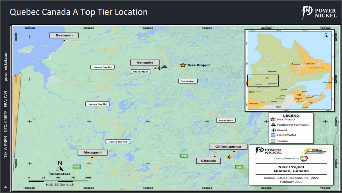Click the Airport icon in the legend
The height and width of the screenshot is (193, 342).
pos(273,130)
